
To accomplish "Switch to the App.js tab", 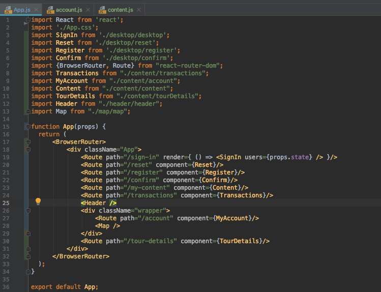I will [x=22, y=10].
